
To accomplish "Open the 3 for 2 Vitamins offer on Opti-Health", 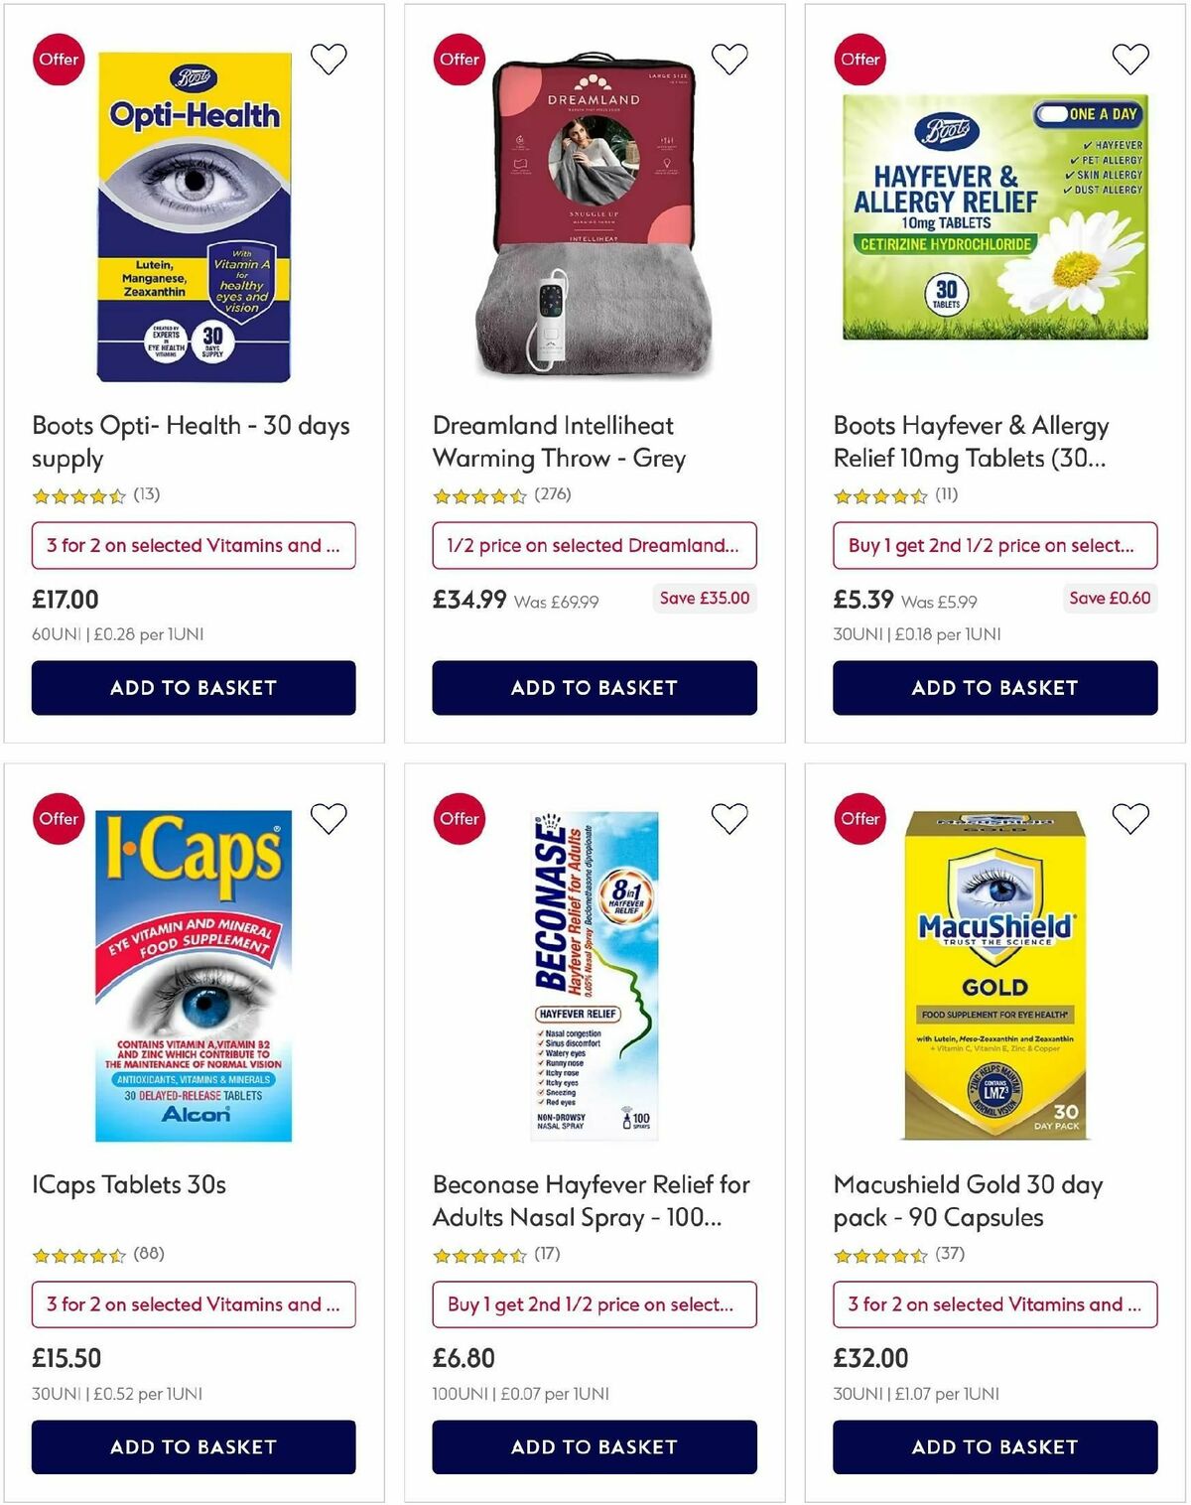I will click(x=194, y=545).
